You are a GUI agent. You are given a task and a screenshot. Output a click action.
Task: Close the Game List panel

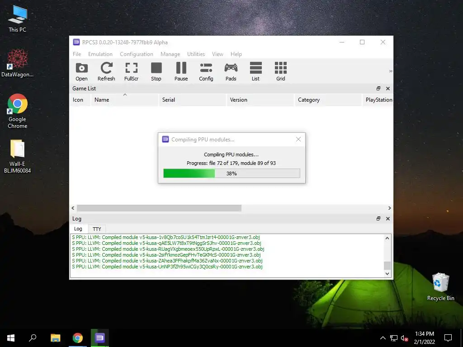point(387,89)
